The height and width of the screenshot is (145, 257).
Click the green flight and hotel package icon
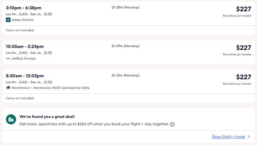(11, 119)
